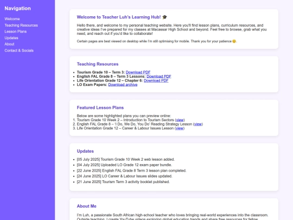Click the '[22 June 2025] English FAL Grade 8' update
This screenshot has height=220, width=293.
tap(131, 171)
